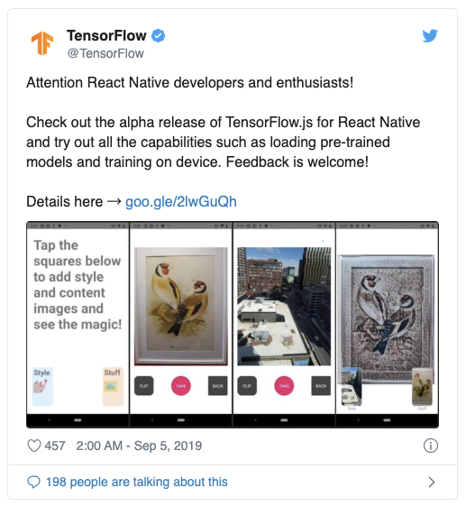Tap the FLIP button under bird painting
Screen dimensions: 466x506
[x=144, y=386]
